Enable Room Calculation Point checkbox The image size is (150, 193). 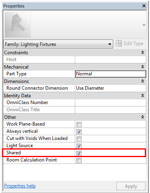(79, 160)
